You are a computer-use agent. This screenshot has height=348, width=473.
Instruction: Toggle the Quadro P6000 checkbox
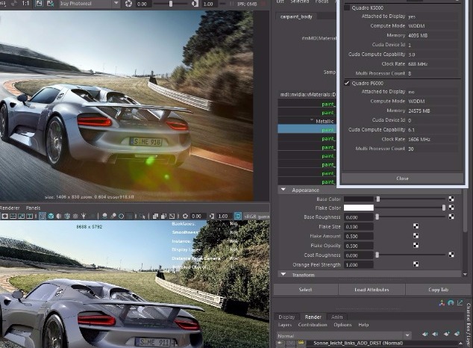pos(348,82)
